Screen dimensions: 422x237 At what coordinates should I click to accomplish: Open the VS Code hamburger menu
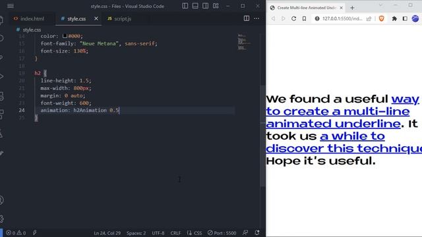[11, 6]
